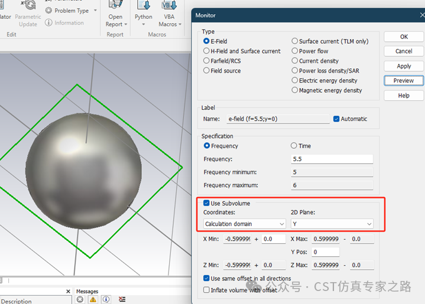Screen dimensions: 425x304
Task: Click the OK button in Monitor dialog
Action: pyautogui.click(x=404, y=37)
